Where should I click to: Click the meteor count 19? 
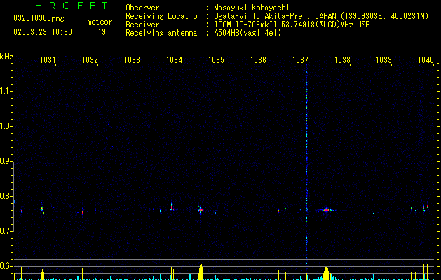102,32
